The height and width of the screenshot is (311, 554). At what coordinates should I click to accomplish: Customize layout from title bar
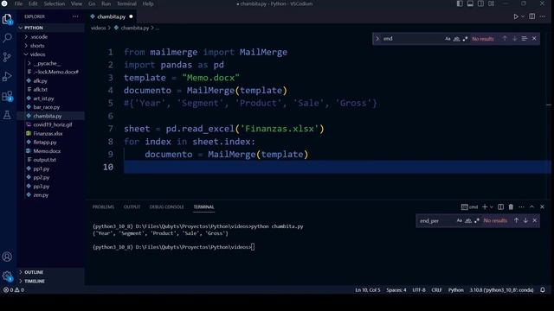(492, 3)
